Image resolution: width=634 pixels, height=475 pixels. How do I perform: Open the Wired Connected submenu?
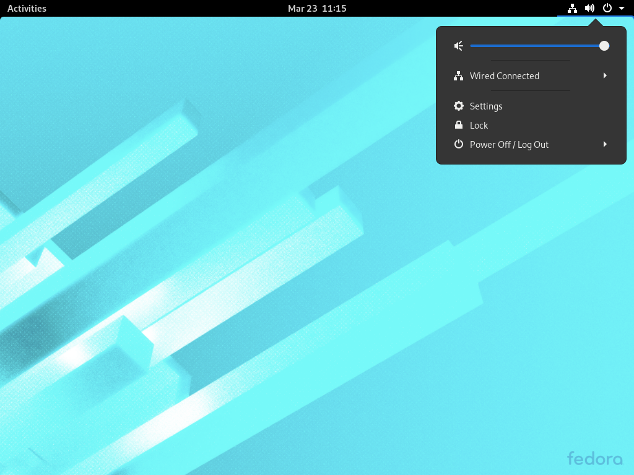coord(531,76)
